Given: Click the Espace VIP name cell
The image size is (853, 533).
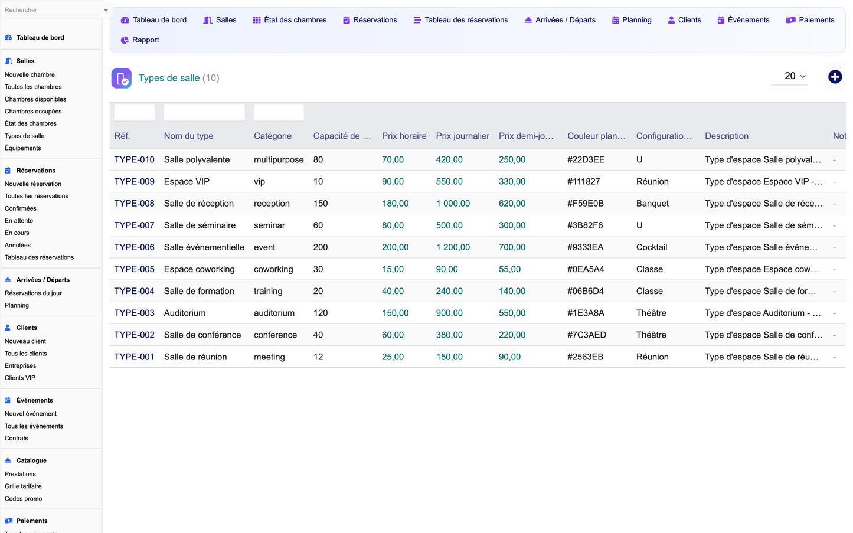Looking at the screenshot, I should pyautogui.click(x=187, y=182).
